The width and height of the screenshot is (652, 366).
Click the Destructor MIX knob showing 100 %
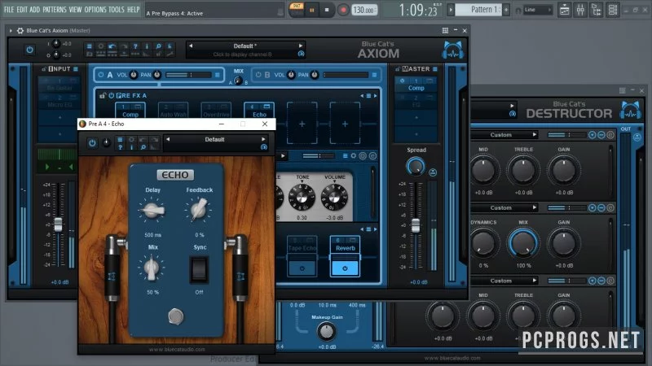click(523, 243)
